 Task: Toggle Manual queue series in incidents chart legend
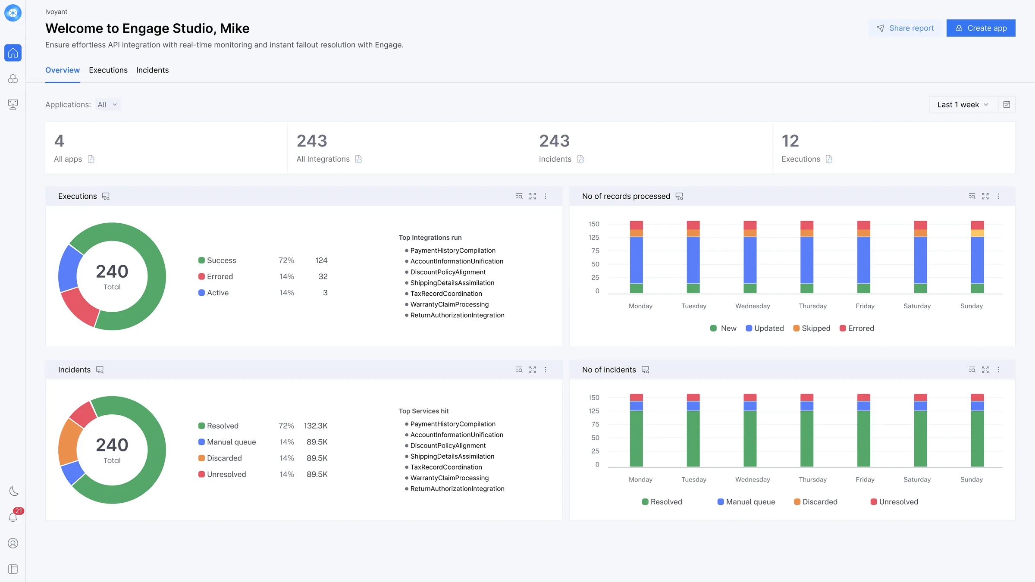pyautogui.click(x=746, y=502)
